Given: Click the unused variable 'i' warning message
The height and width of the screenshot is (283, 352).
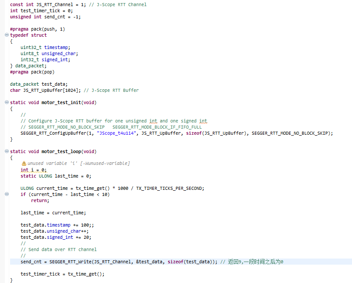Looking at the screenshot, I should tap(79, 163).
